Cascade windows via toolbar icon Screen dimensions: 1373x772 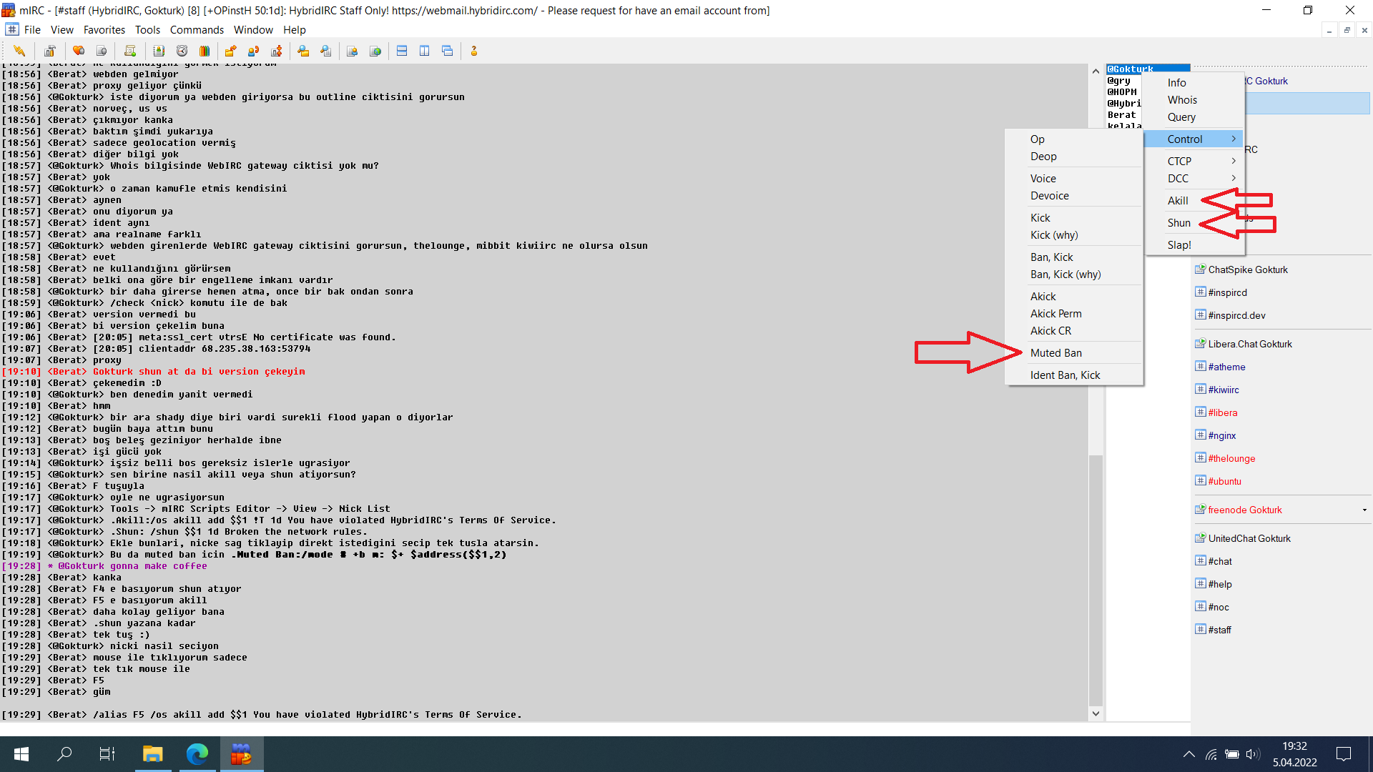448,51
